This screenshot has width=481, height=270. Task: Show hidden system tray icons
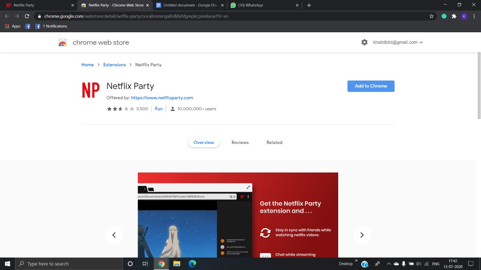(389, 264)
